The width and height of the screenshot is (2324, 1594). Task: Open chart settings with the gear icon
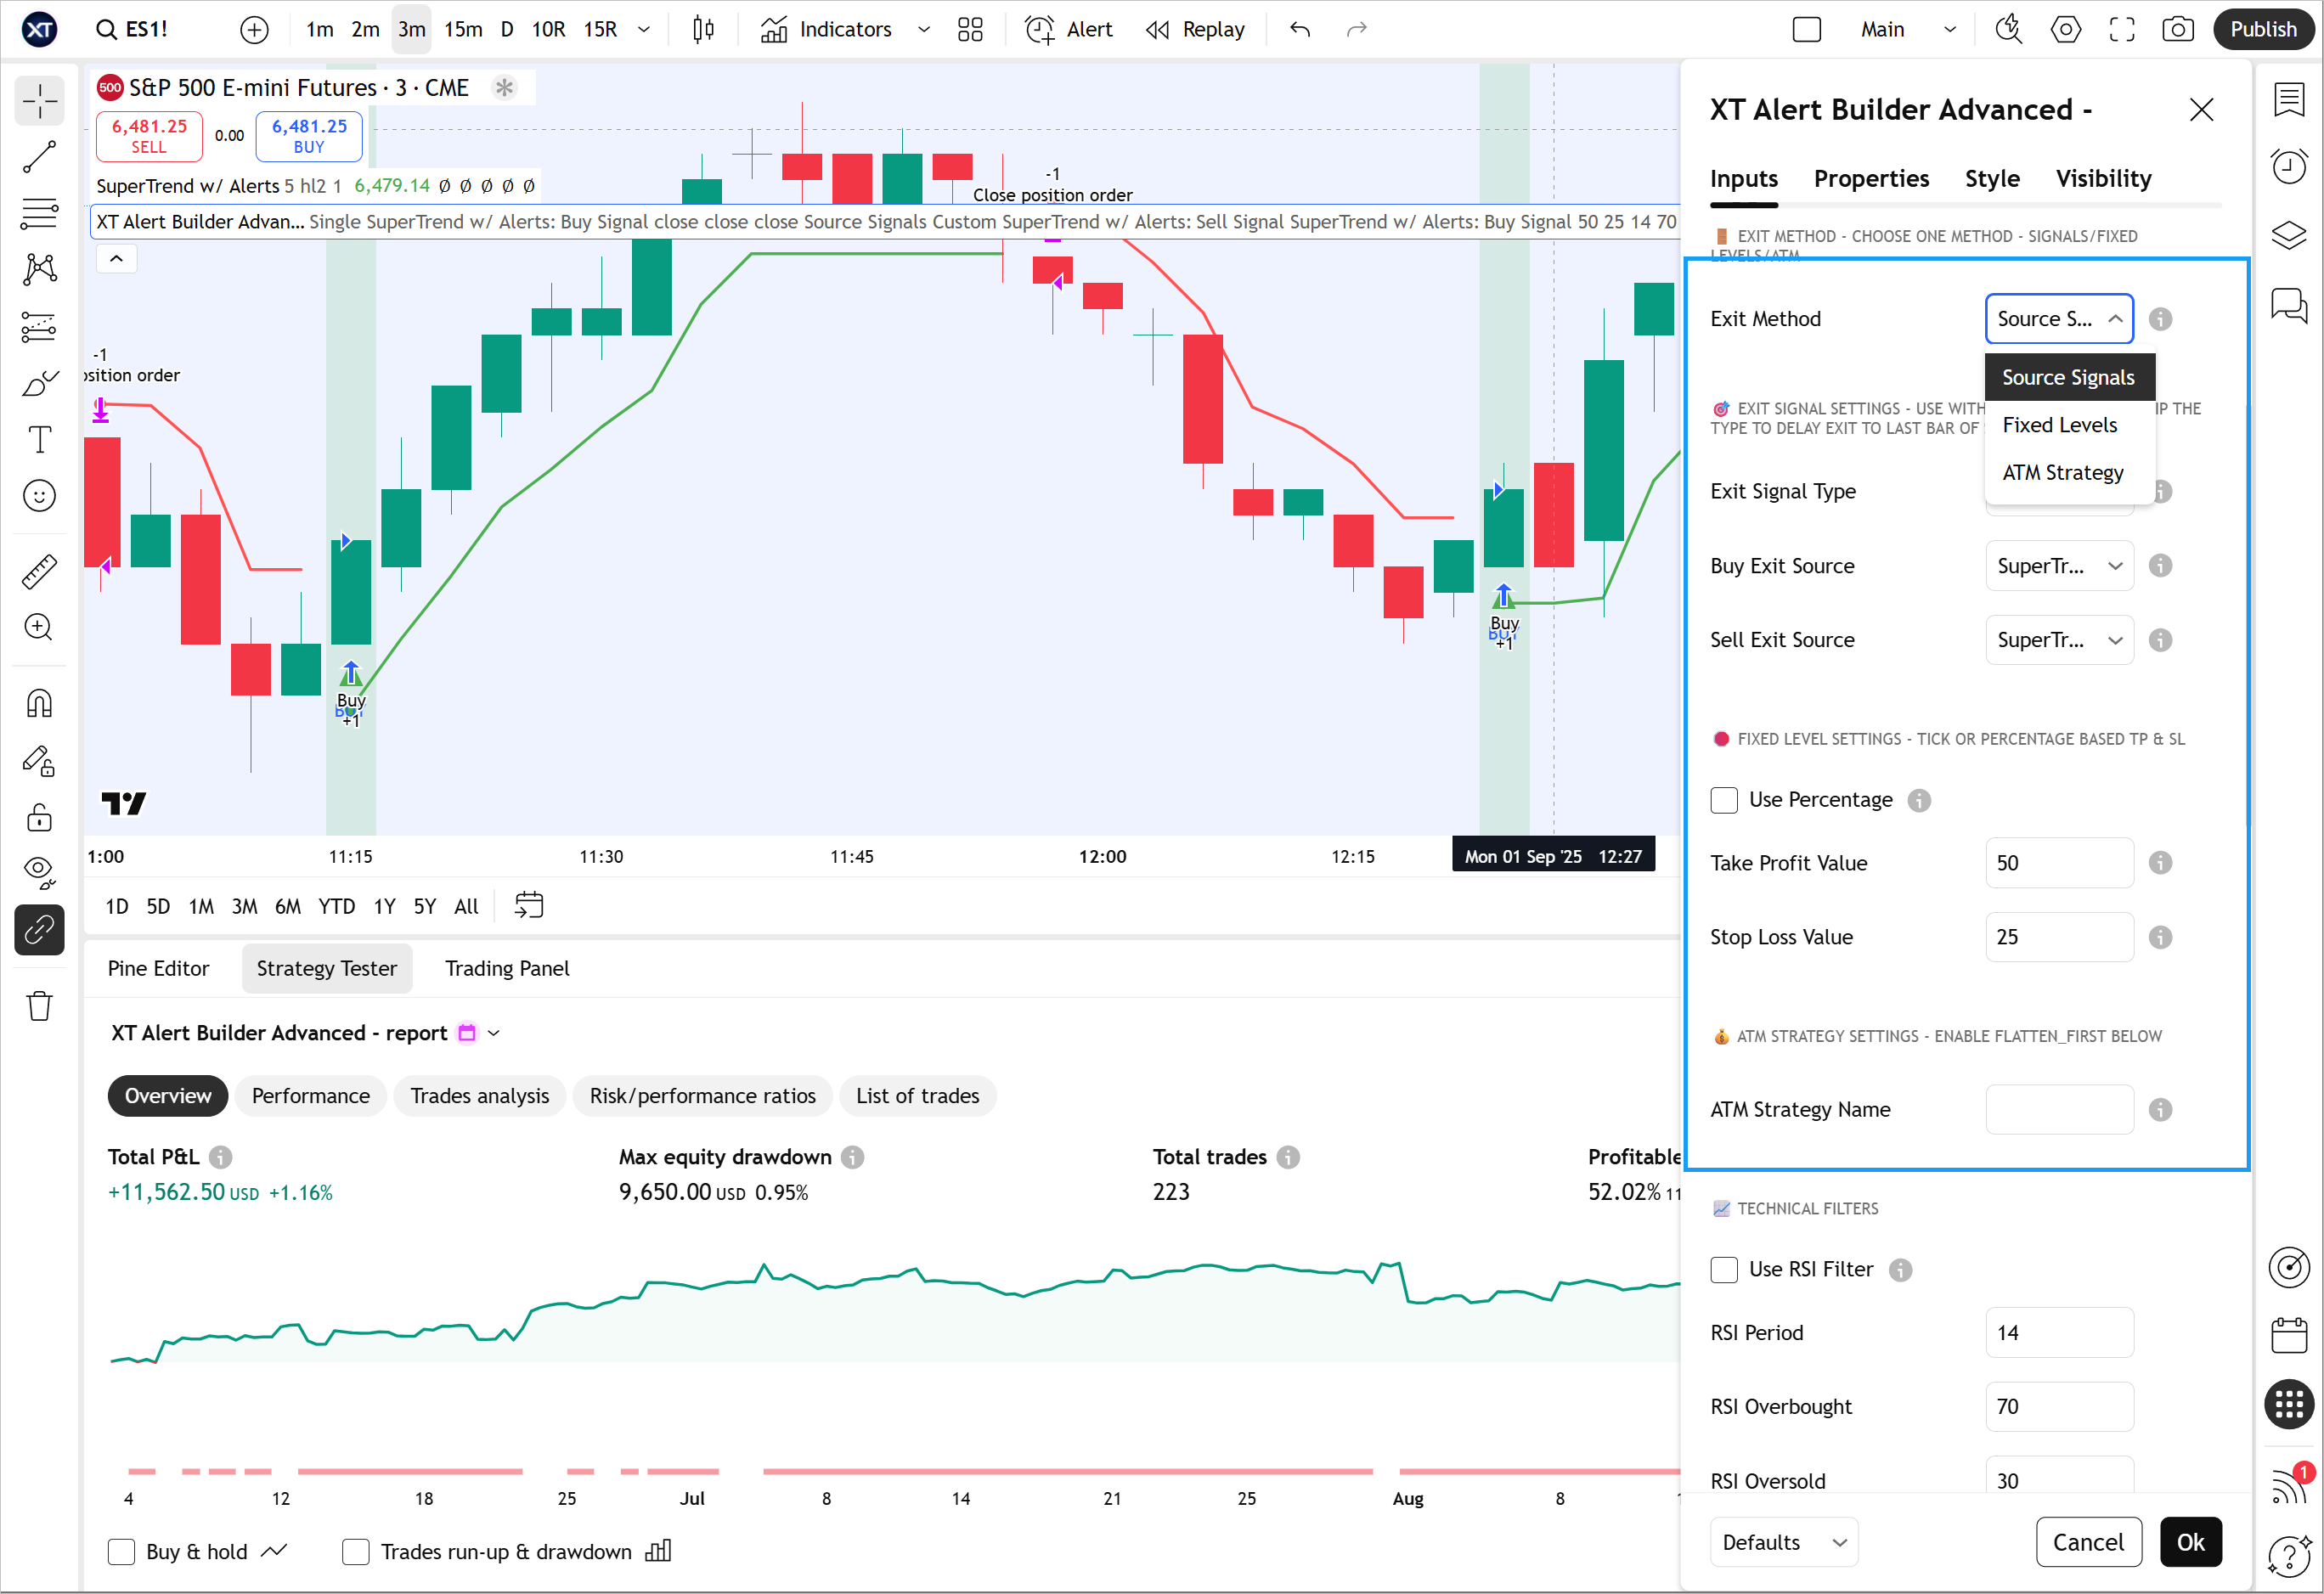[x=2065, y=29]
